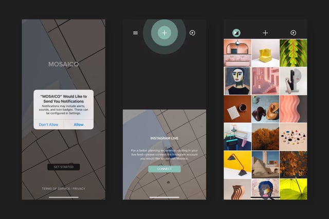The height and width of the screenshot is (219, 329).
Task: Open the coffee cup on brown thumbnail
Action: pos(237,109)
